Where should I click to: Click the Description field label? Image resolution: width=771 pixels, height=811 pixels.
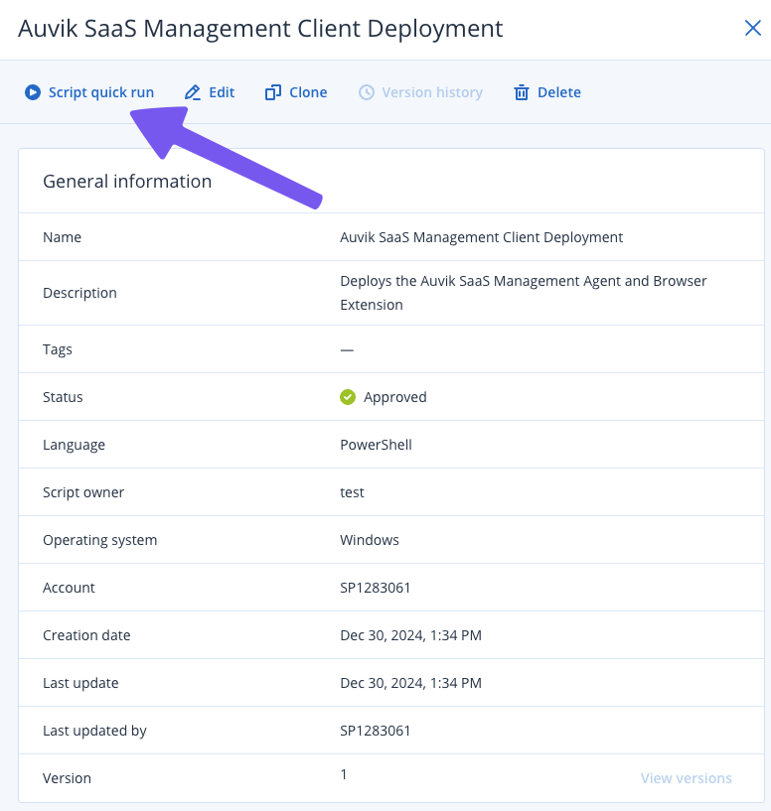coord(79,293)
